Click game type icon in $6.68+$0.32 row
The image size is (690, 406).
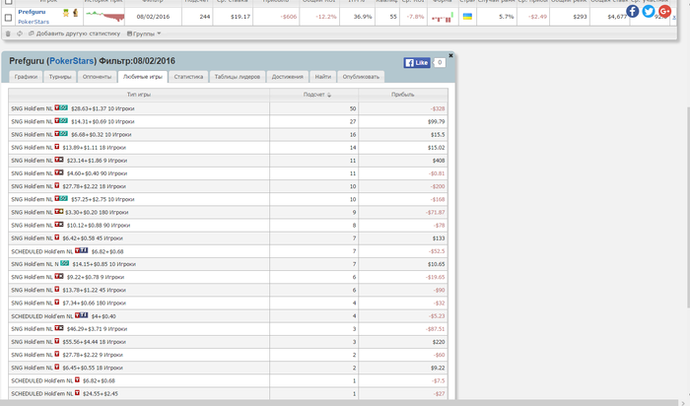[x=61, y=134]
